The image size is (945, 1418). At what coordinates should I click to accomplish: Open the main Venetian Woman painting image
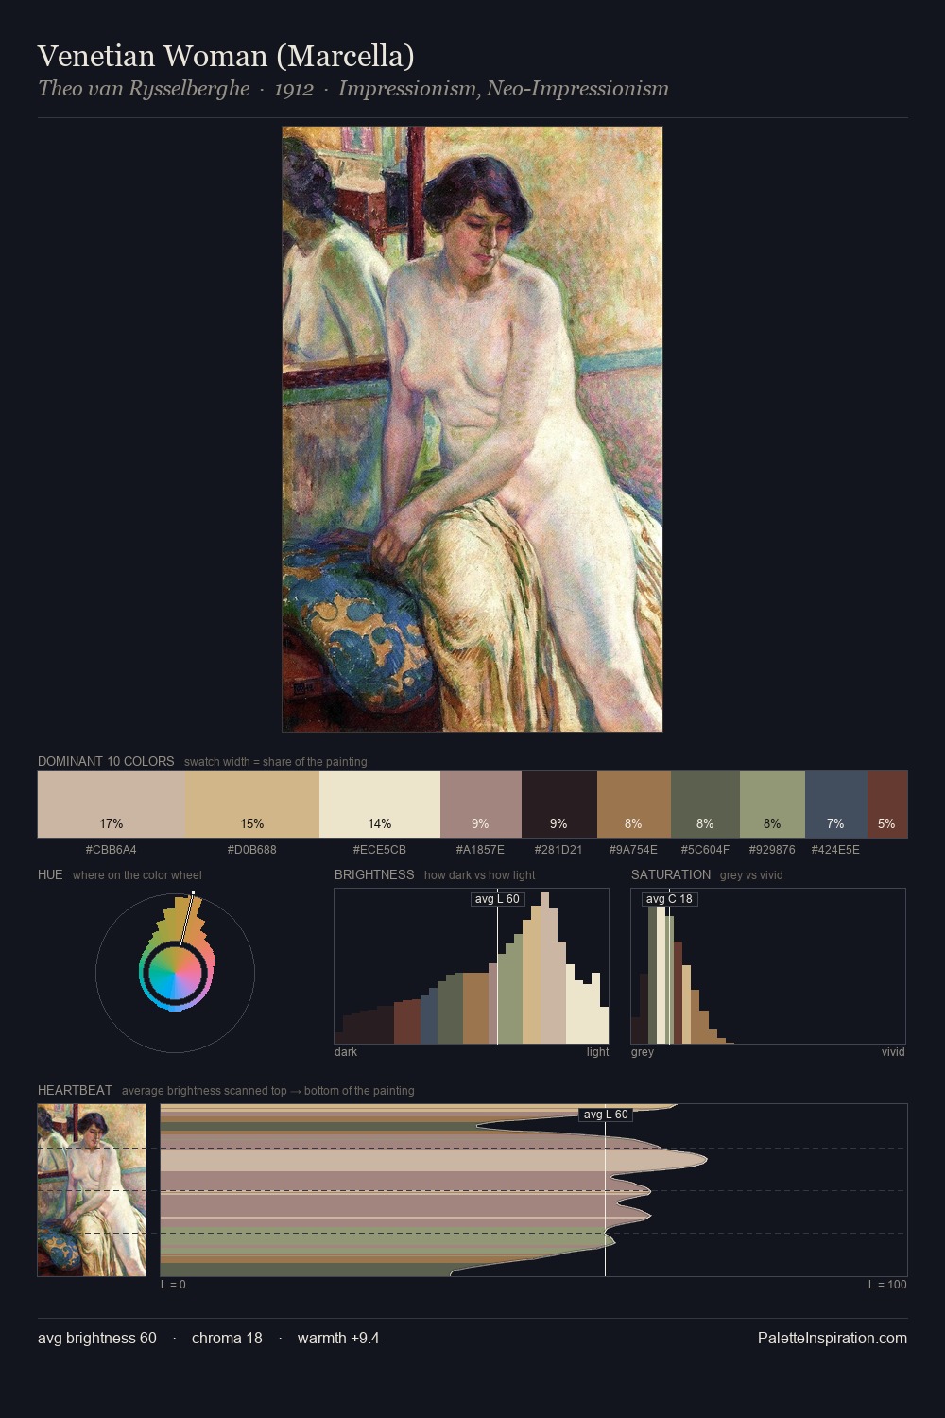[x=472, y=429]
